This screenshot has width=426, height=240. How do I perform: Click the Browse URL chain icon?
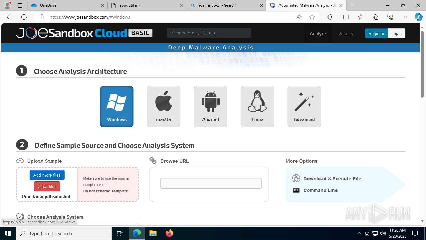(153, 161)
